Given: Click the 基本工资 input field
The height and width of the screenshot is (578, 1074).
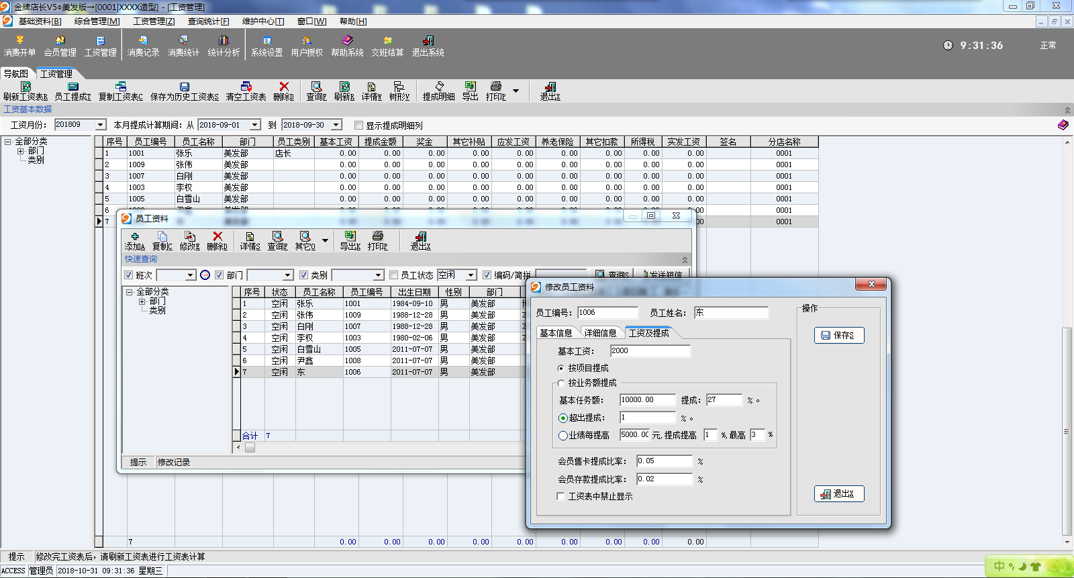Looking at the screenshot, I should (x=650, y=350).
